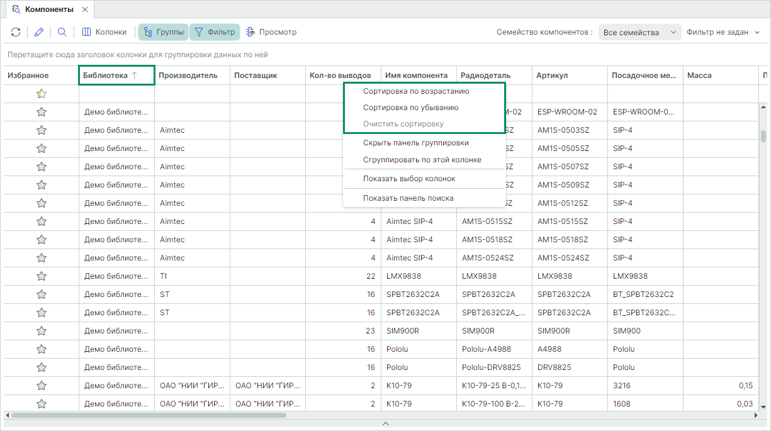Click the horizontal scrollbar at the bottom
Image resolution: width=771 pixels, height=431 pixels.
(x=149, y=415)
